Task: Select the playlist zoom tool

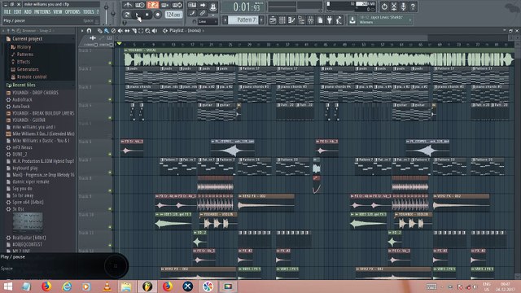Action: 147,31
